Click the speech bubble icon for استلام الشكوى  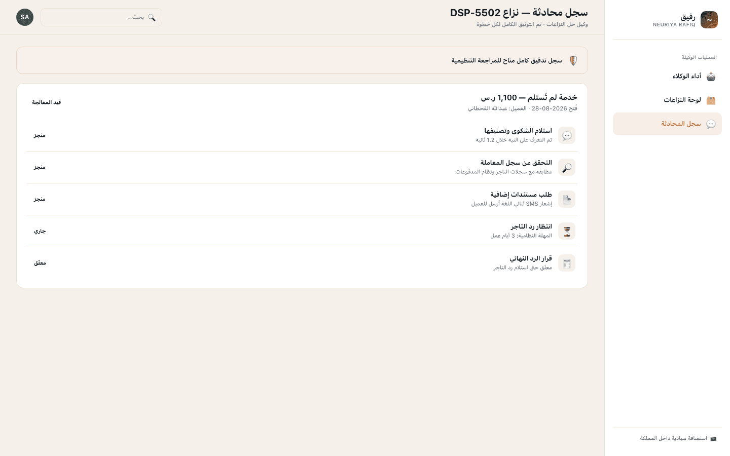[567, 135]
